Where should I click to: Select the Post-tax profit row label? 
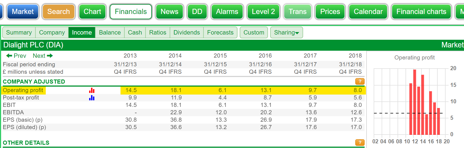(x=21, y=98)
